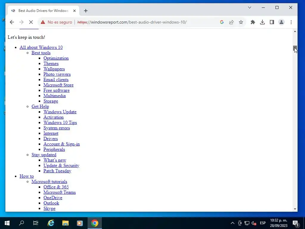Open the Themes link
Viewport: 305px width, 229px height.
coord(51,64)
